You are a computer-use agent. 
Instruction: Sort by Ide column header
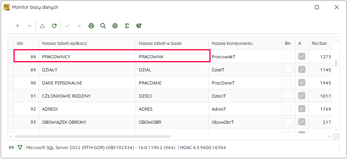click(27, 43)
